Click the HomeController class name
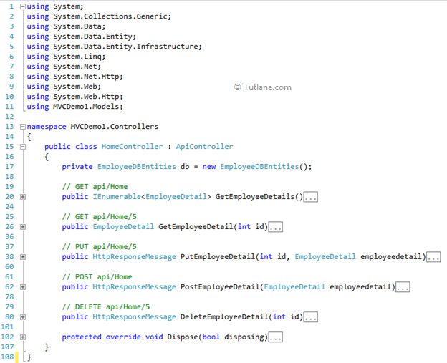 [133, 147]
